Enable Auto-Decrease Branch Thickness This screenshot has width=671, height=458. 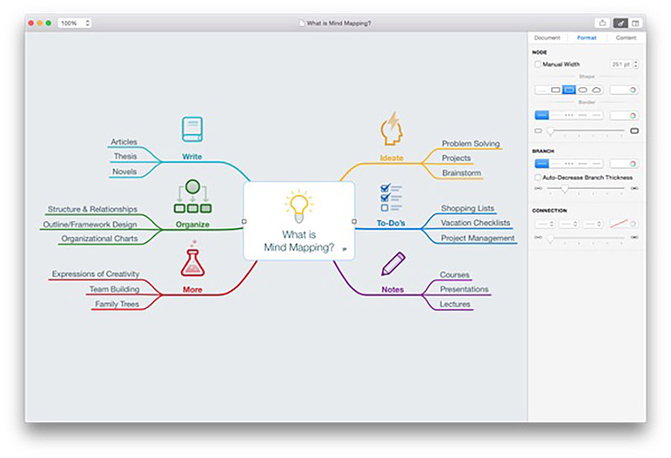538,178
